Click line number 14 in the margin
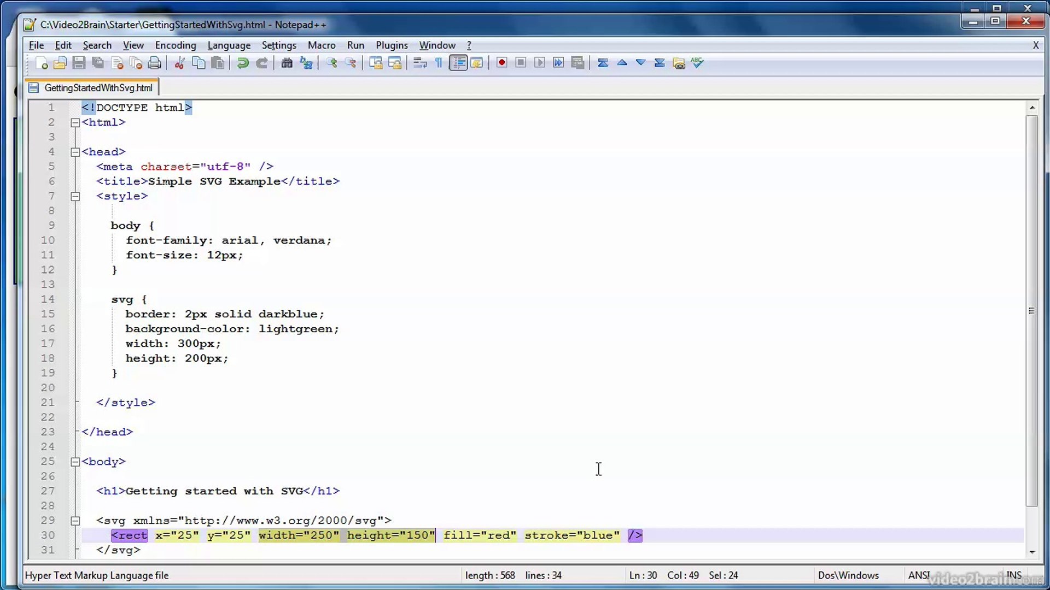This screenshot has width=1050, height=590. click(x=48, y=299)
